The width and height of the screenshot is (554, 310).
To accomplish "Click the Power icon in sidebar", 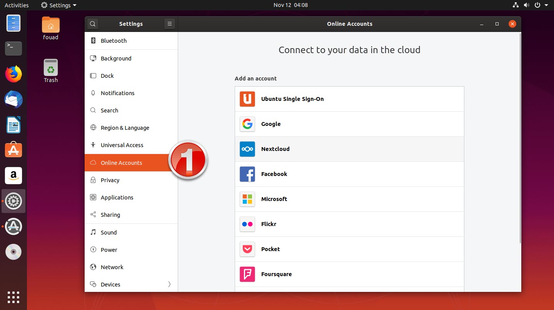I will 93,250.
